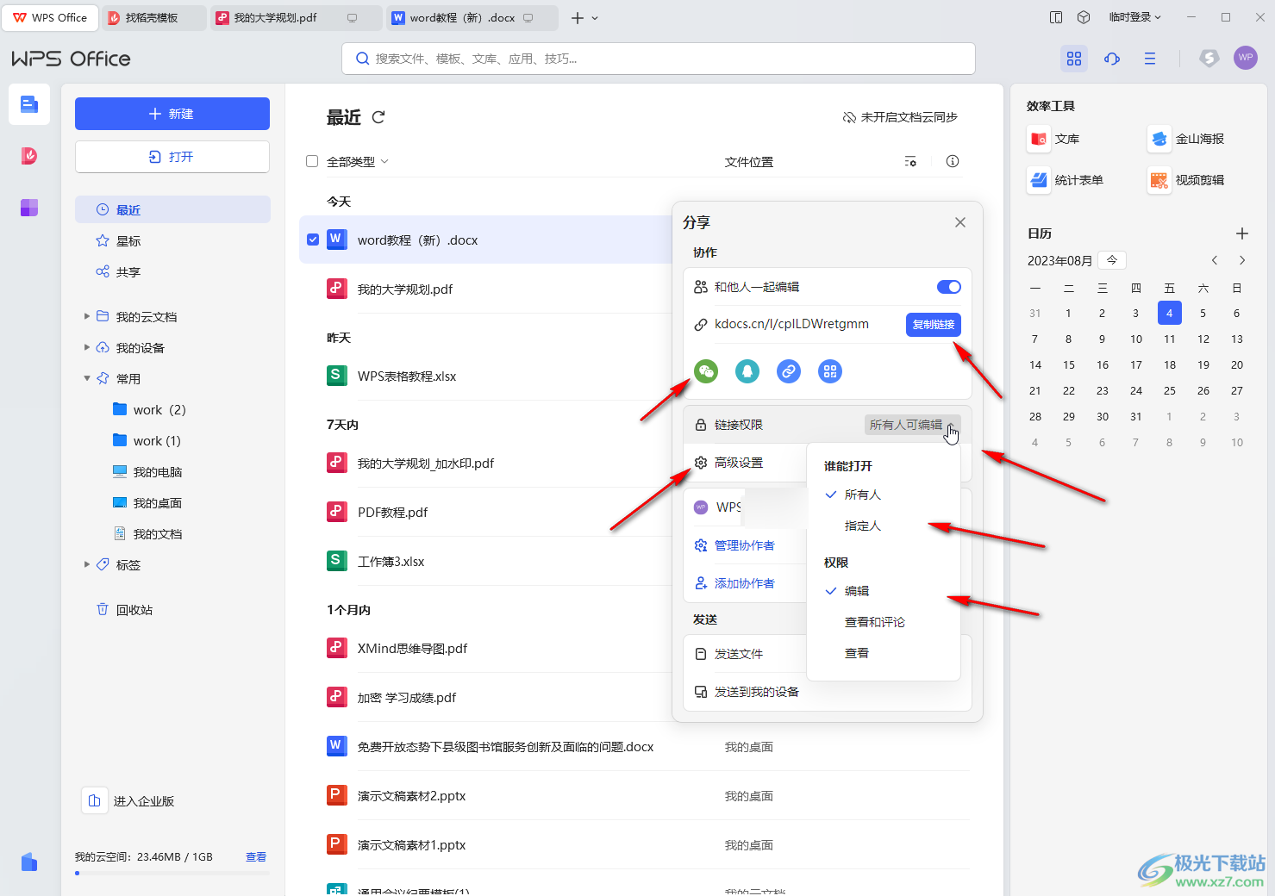Image resolution: width=1275 pixels, height=896 pixels.
Task: Open 视频剪辑 tool
Action: (1186, 180)
